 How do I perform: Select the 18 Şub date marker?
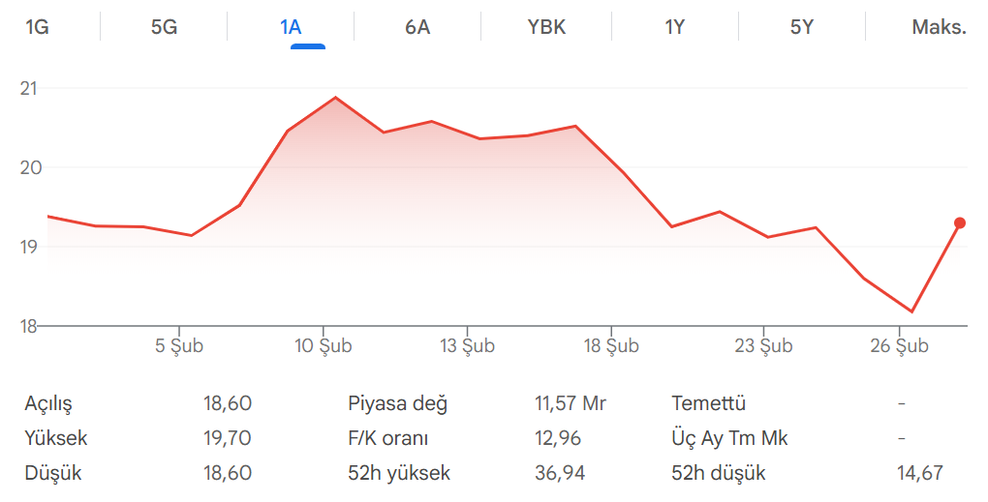point(611,346)
